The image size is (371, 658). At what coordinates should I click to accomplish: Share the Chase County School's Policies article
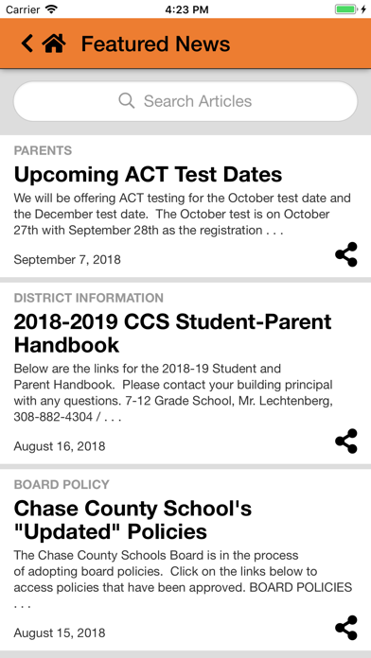[346, 628]
